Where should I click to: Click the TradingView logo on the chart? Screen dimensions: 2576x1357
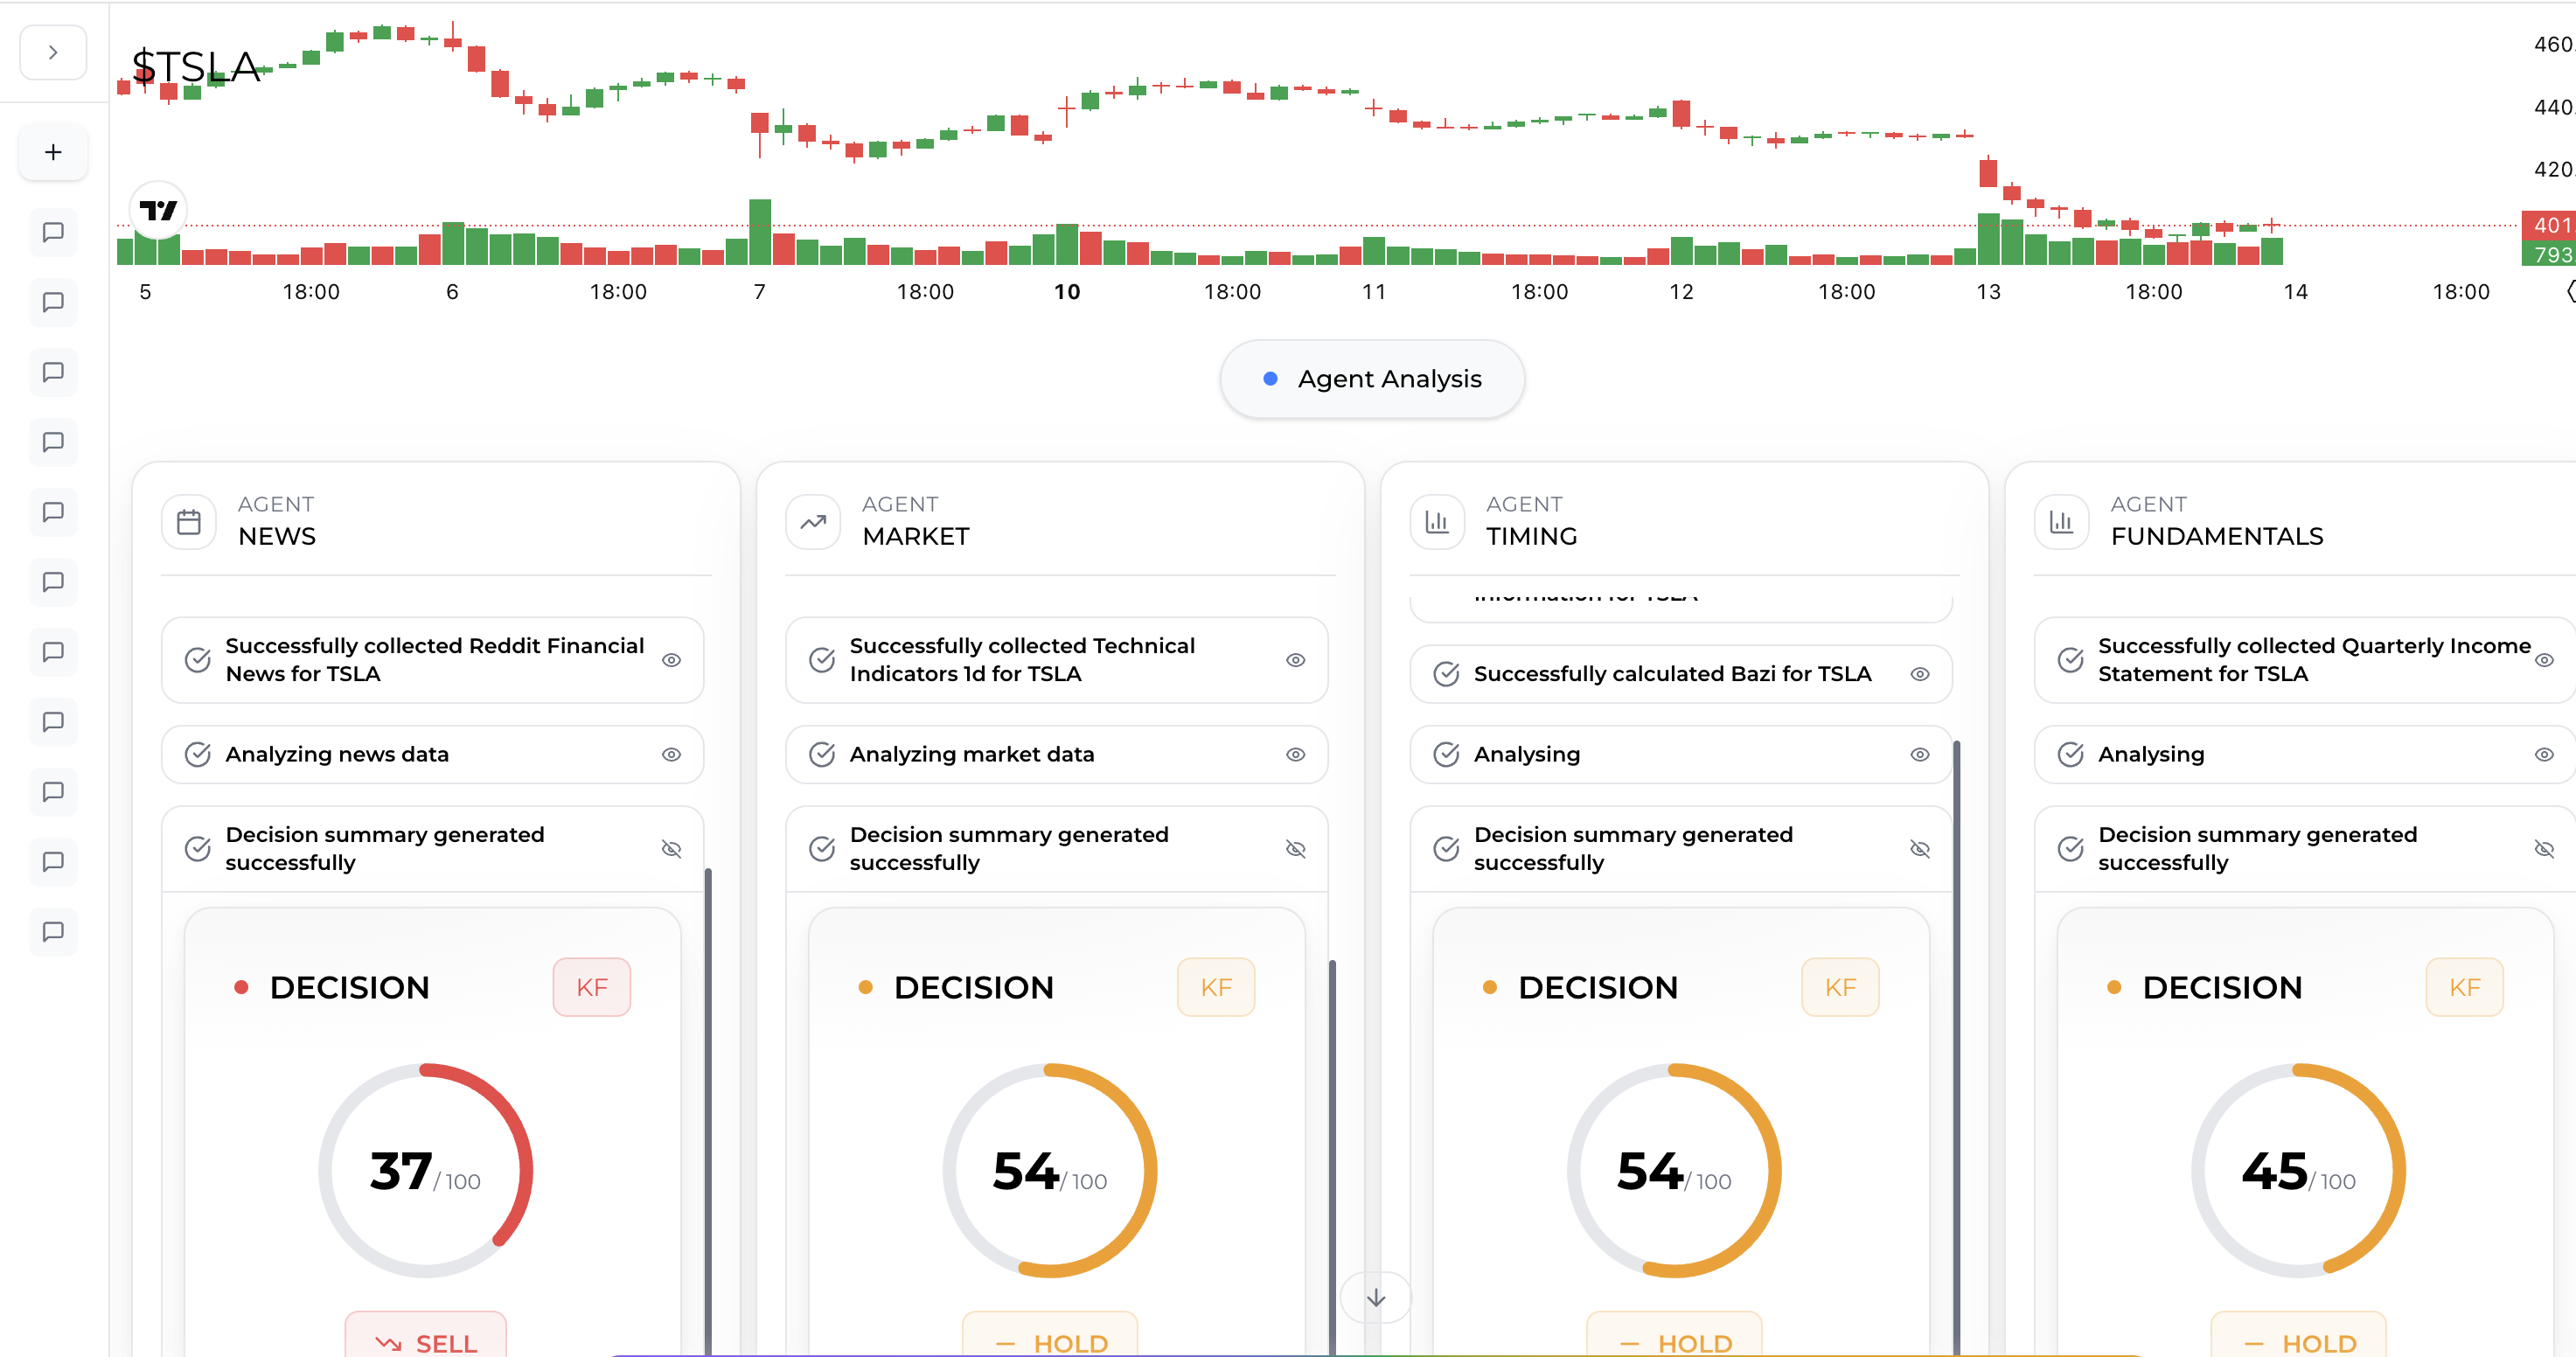160,210
